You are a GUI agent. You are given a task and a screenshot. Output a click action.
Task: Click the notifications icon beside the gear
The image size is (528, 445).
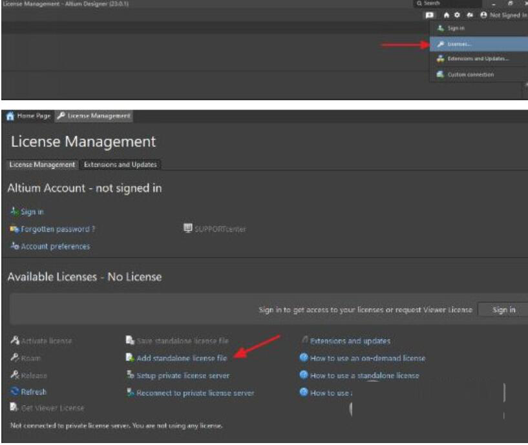470,15
